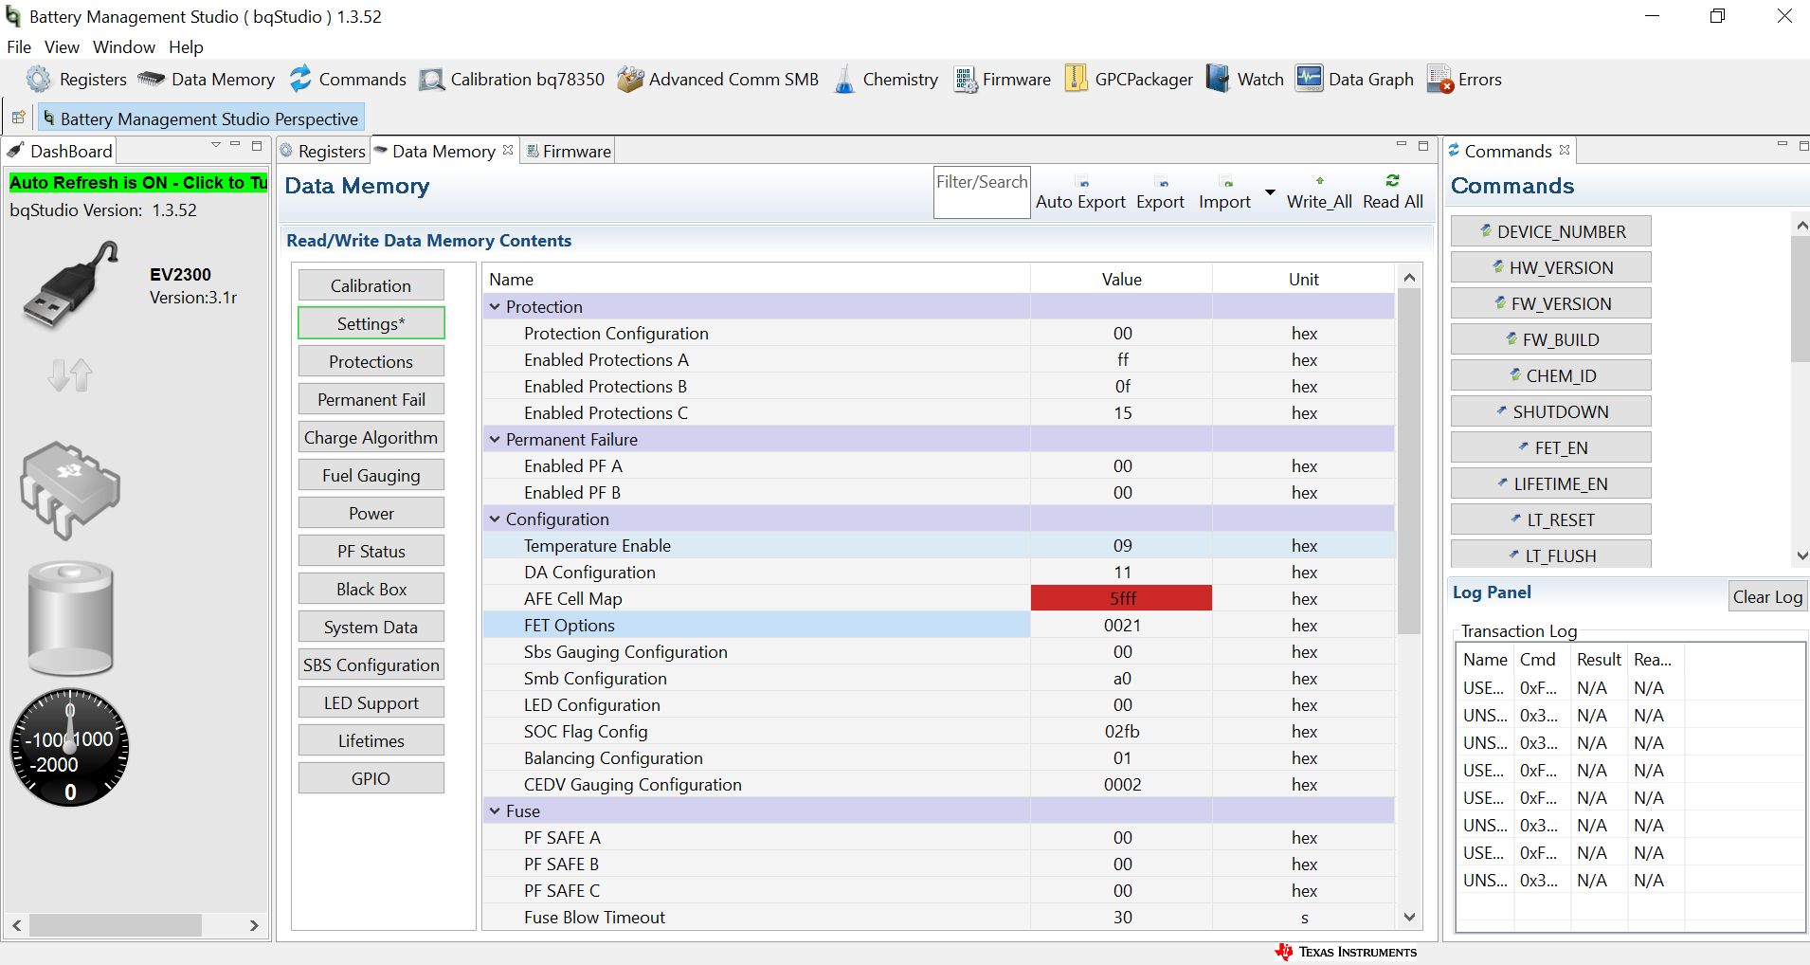Open the File menu

click(19, 47)
